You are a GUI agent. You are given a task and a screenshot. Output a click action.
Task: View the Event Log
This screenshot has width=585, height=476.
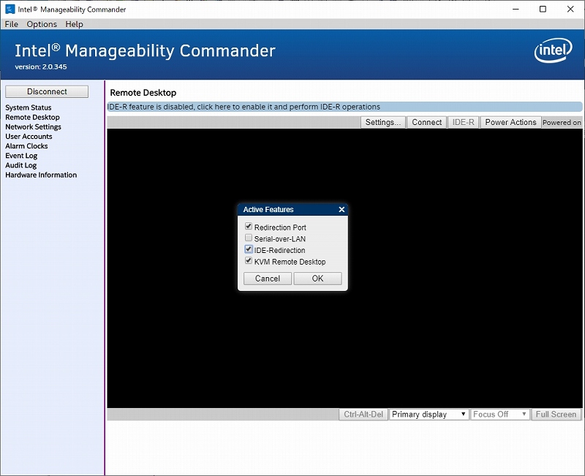pyautogui.click(x=21, y=156)
